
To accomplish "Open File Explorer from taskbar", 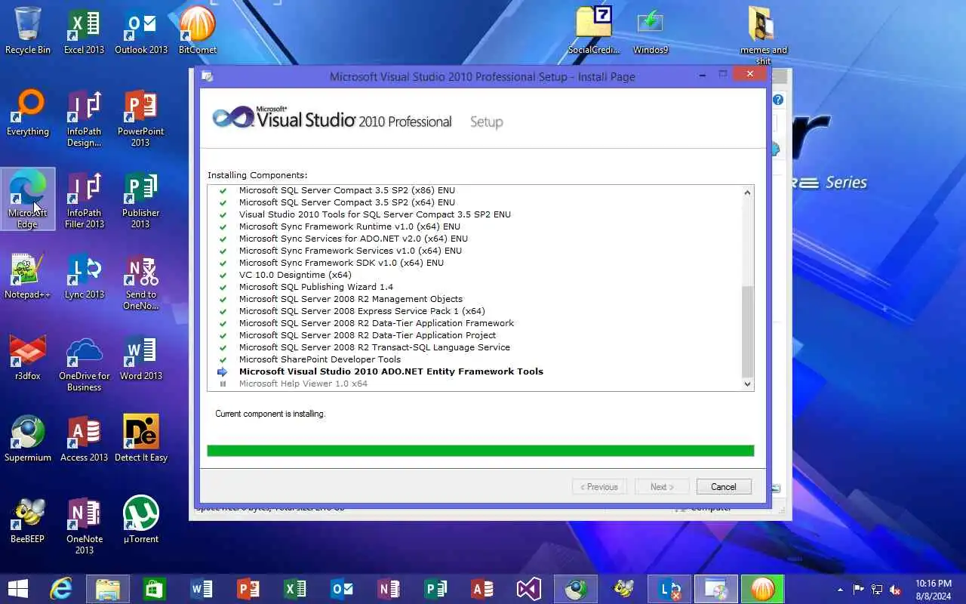I will 108,589.
